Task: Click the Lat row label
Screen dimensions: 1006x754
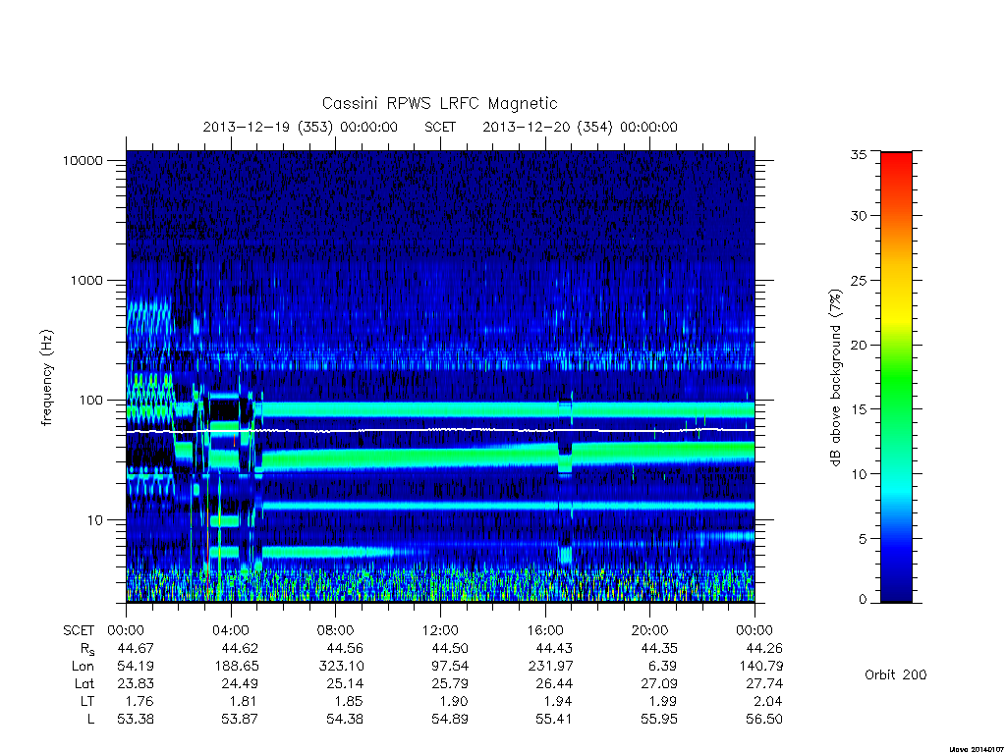Action: [x=84, y=683]
